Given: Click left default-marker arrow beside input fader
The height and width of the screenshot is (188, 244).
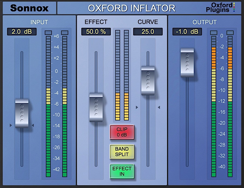Looking at the screenshot, I should pos(11,125).
